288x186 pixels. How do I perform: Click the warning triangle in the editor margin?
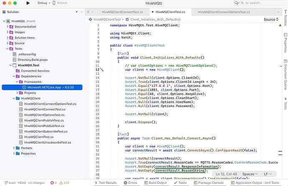(280, 25)
